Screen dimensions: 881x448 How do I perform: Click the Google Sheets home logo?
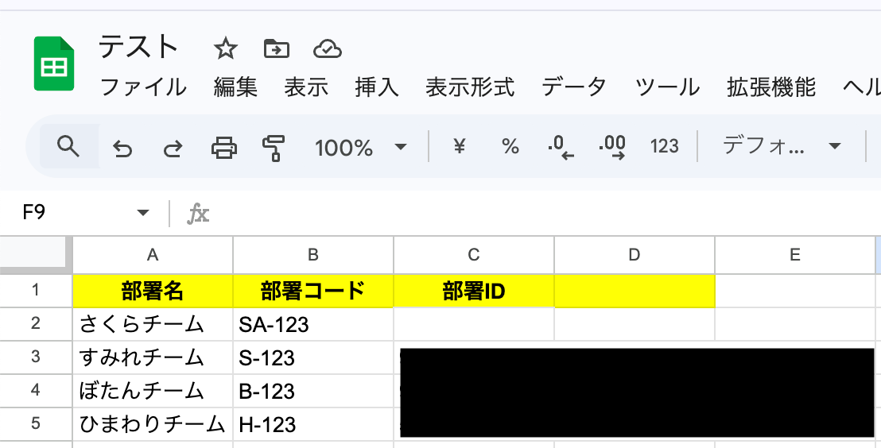[54, 64]
